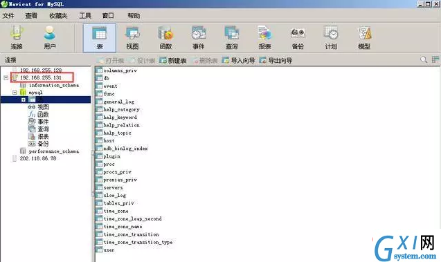
Task: Select 函数 node under mysql
Action: [x=43, y=114]
